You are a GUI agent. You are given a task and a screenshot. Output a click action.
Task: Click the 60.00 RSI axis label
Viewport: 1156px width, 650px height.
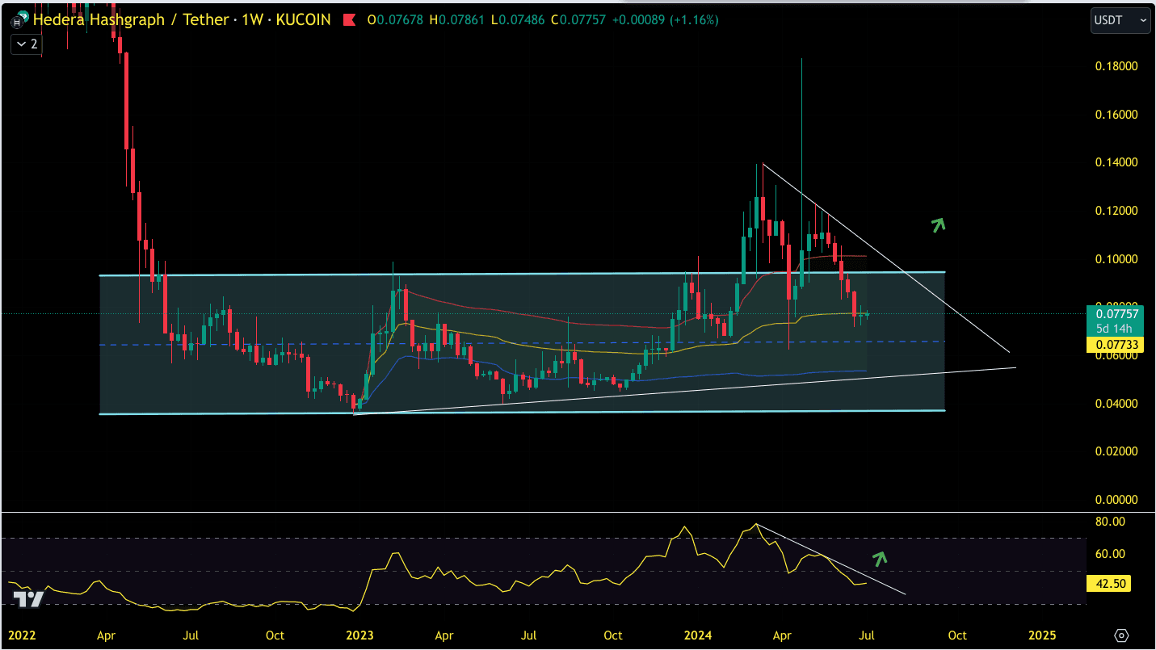1108,554
